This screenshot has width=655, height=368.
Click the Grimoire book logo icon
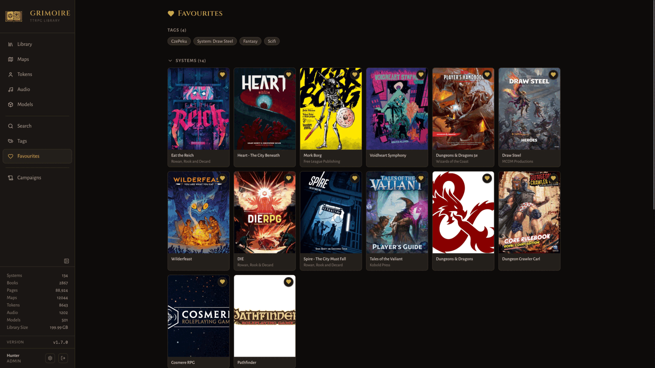pos(14,16)
